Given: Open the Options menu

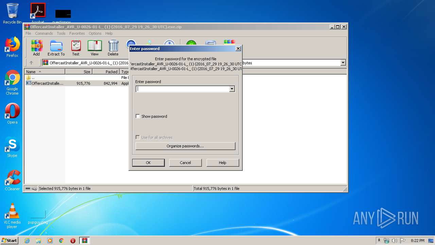Looking at the screenshot, I should [x=95, y=33].
